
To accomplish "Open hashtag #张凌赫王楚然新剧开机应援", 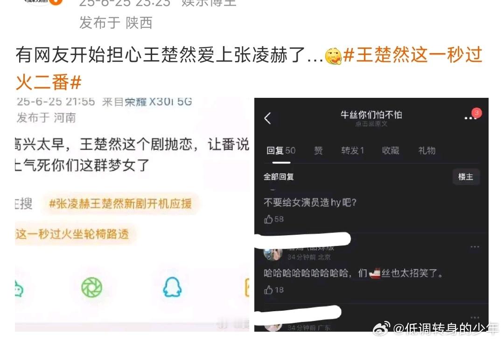I will pos(120,204).
